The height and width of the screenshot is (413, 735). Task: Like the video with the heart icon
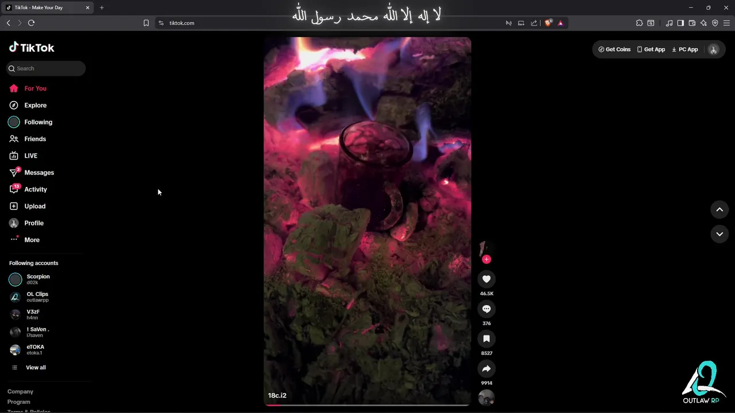pos(486,279)
